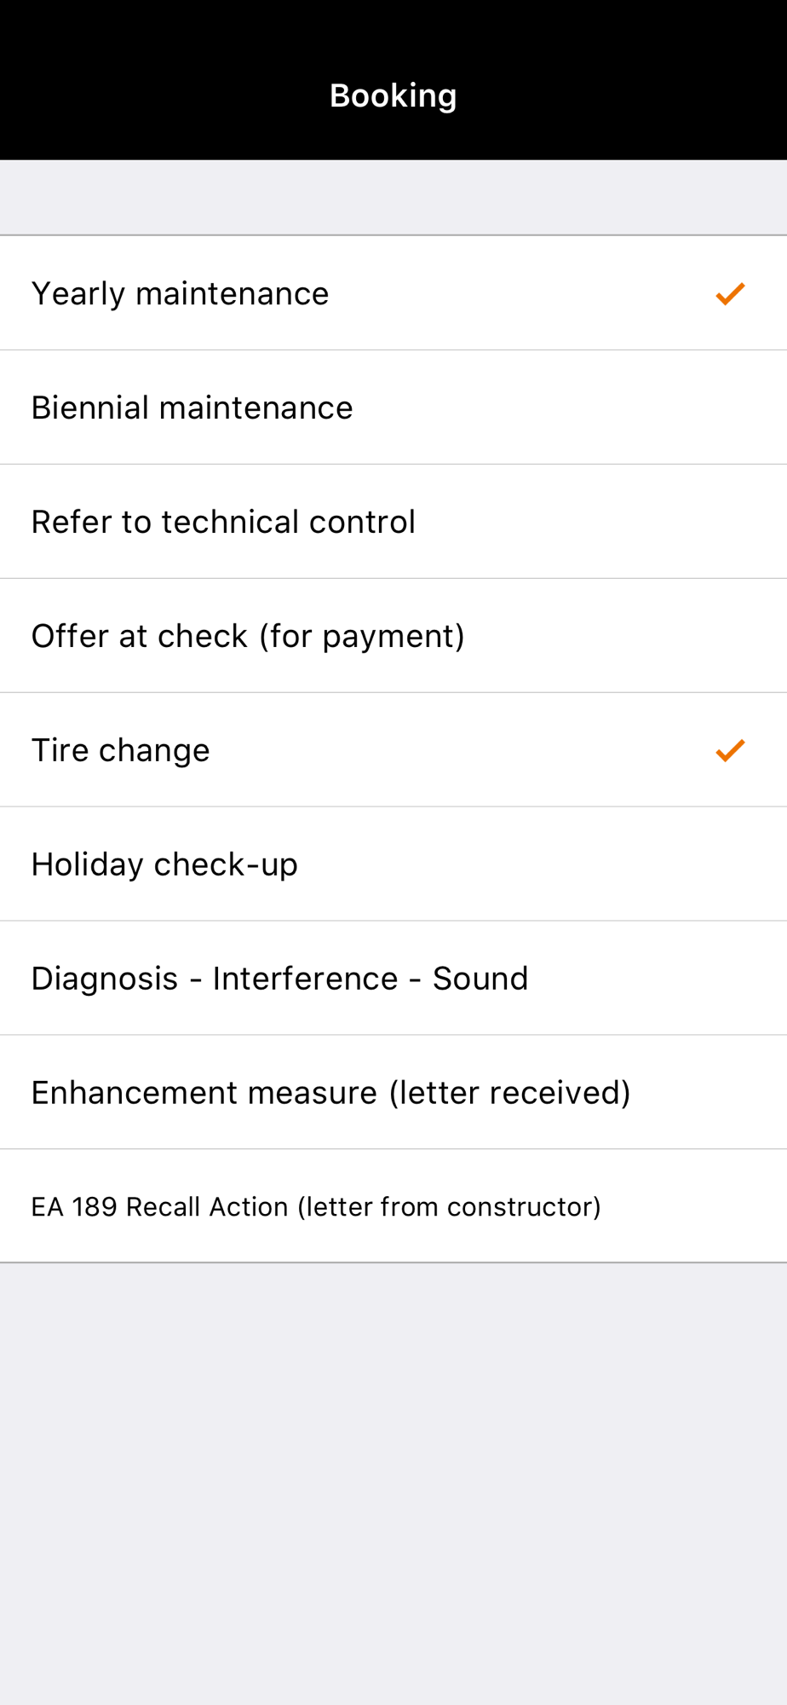Tap the empty gray area below list
The height and width of the screenshot is (1705, 787).
coord(393,1483)
